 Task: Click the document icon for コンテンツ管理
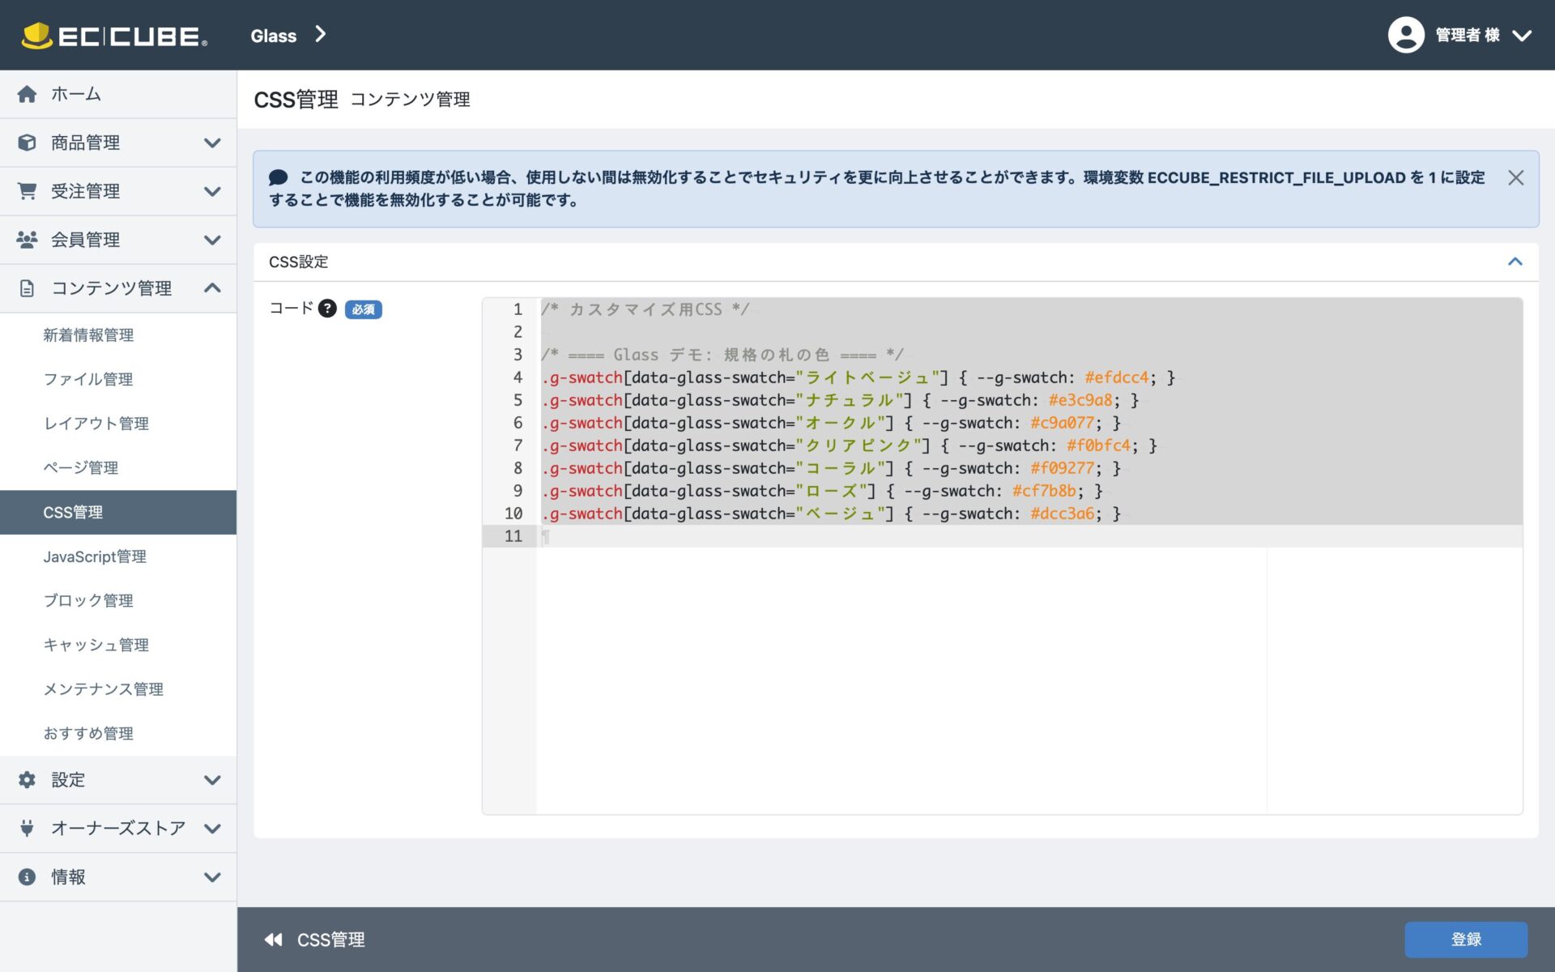(27, 288)
